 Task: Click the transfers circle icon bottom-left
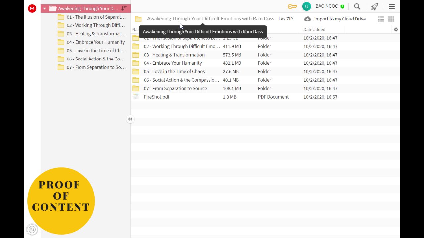[x=32, y=229]
